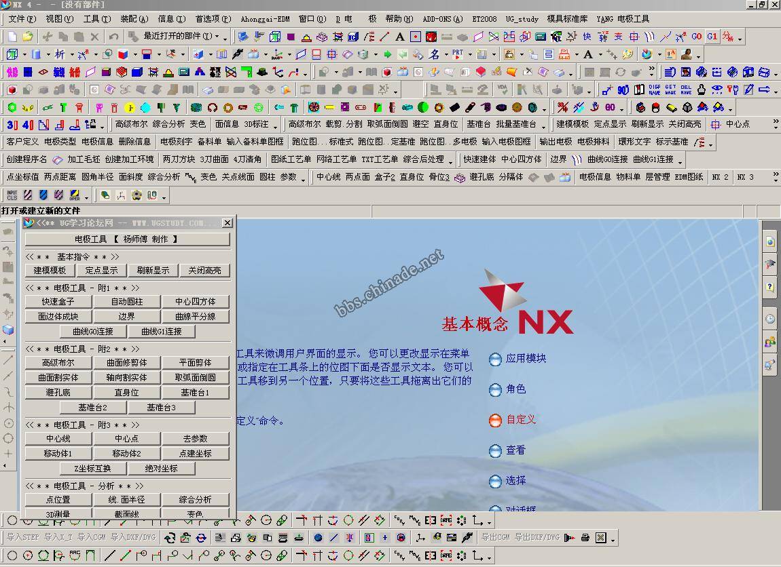The height and width of the screenshot is (567, 781).
Task: Click the 轴向割实体 button
Action: coord(126,378)
